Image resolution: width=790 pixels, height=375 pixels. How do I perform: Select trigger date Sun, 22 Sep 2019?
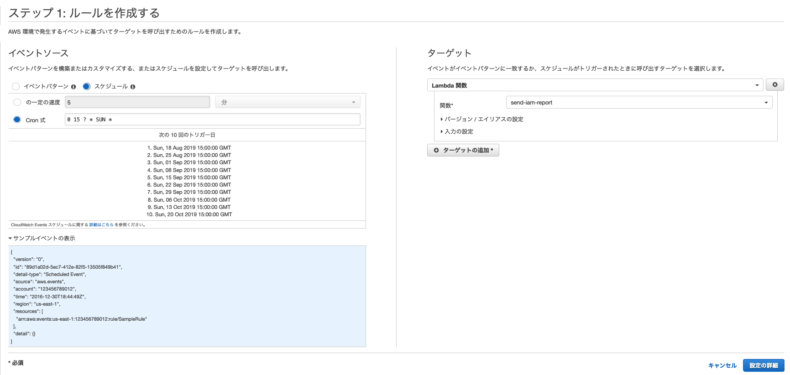coord(189,185)
